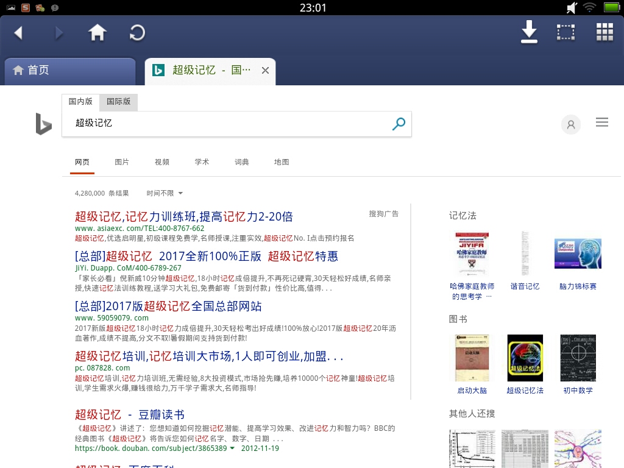Open result [总部]超级记忆 2017全新100%正版
The height and width of the screenshot is (468, 624).
coord(207,256)
